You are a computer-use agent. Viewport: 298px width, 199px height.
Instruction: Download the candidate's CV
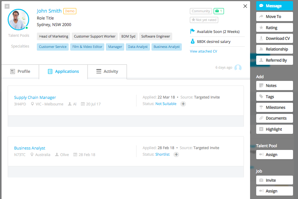pos(274,38)
